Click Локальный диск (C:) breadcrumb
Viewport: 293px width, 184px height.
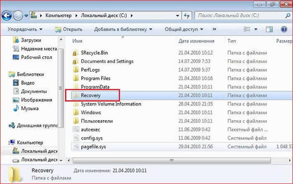pyautogui.click(x=104, y=15)
